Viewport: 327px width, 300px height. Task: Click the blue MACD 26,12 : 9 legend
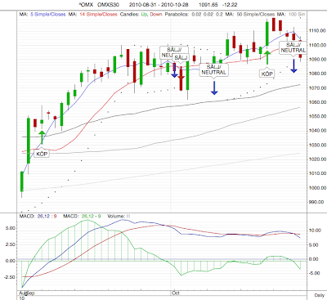tap(38, 216)
